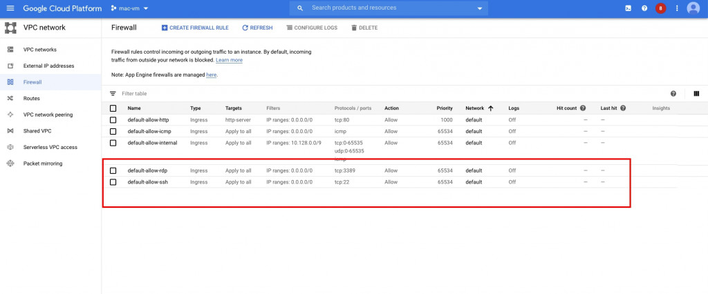
Task: Sort by the Priority column header
Action: pos(445,108)
